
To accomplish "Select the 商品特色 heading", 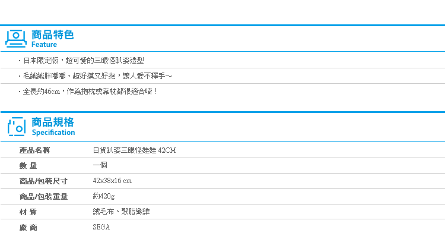I will click(52, 34).
